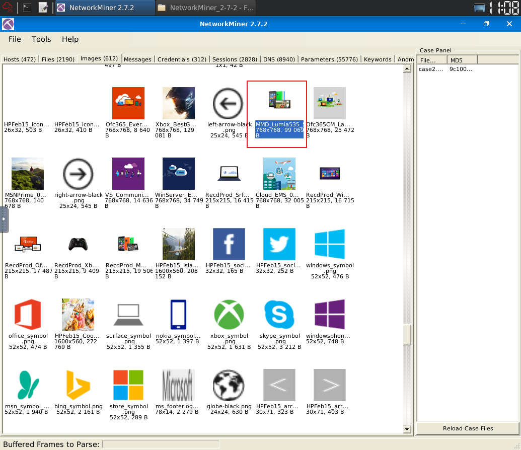
Task: Click the right-arrow-black.png image
Action: click(x=78, y=174)
